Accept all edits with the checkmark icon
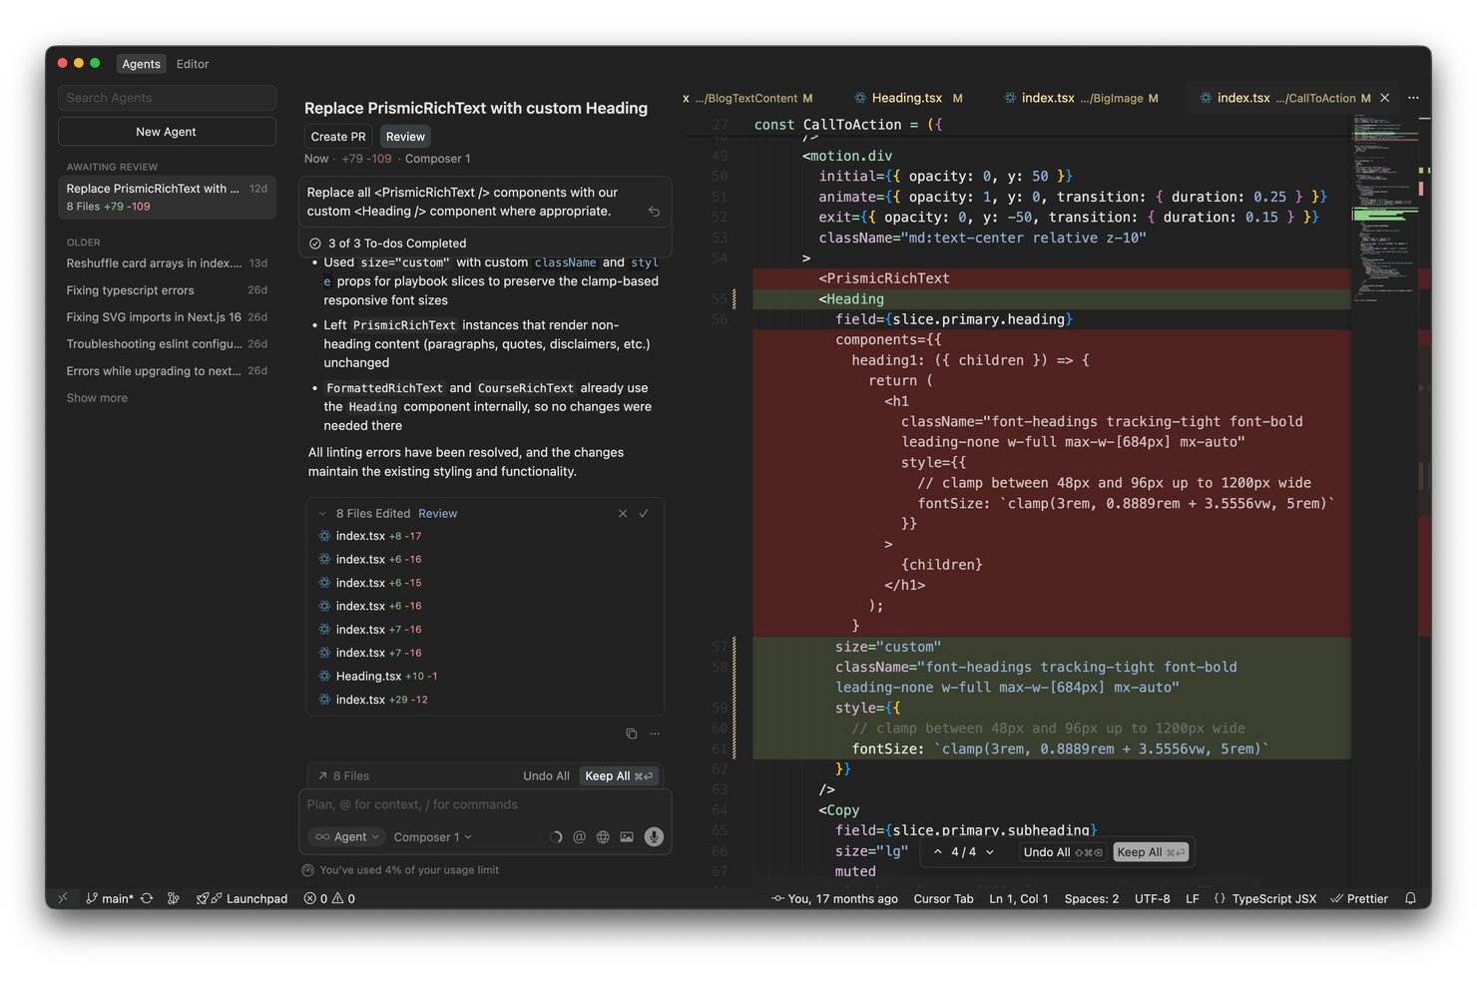This screenshot has width=1477, height=985. pyautogui.click(x=644, y=514)
